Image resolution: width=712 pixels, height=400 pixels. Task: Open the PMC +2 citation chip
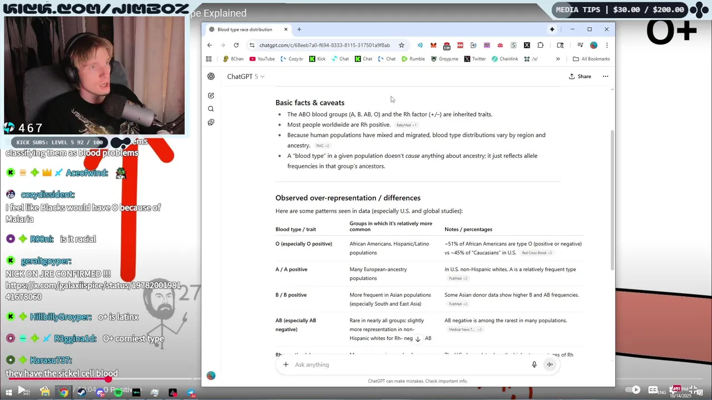(323, 146)
